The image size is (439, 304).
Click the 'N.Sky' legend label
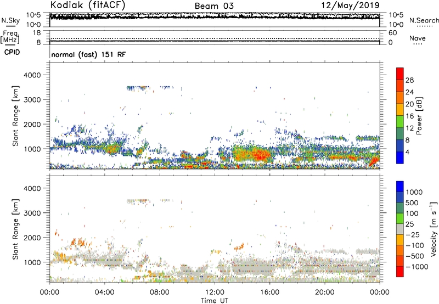10,20
